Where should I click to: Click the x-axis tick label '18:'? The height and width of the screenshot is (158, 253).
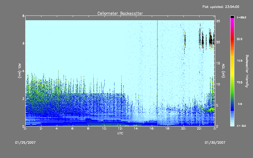click(168, 129)
